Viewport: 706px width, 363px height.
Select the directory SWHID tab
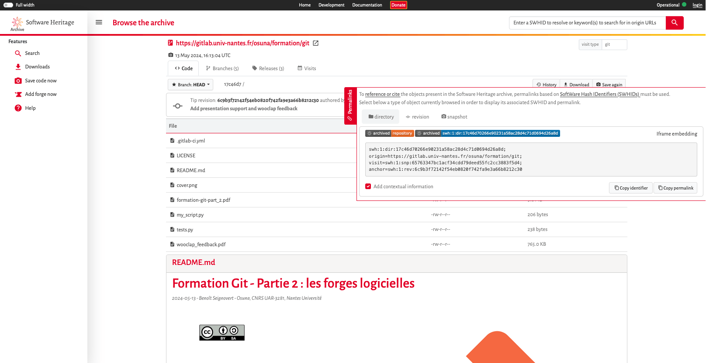(x=381, y=117)
